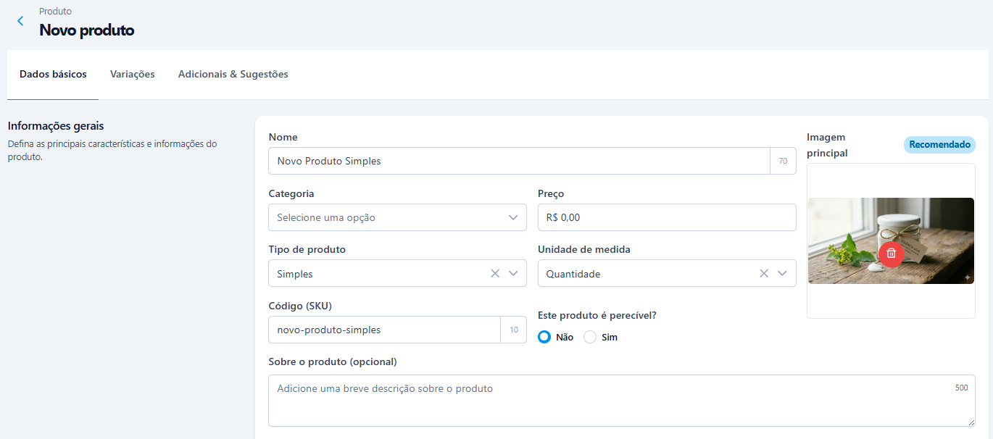Screen dimensions: 993x439
Task: Click the sparkle icon on image corner
Action: (x=967, y=277)
